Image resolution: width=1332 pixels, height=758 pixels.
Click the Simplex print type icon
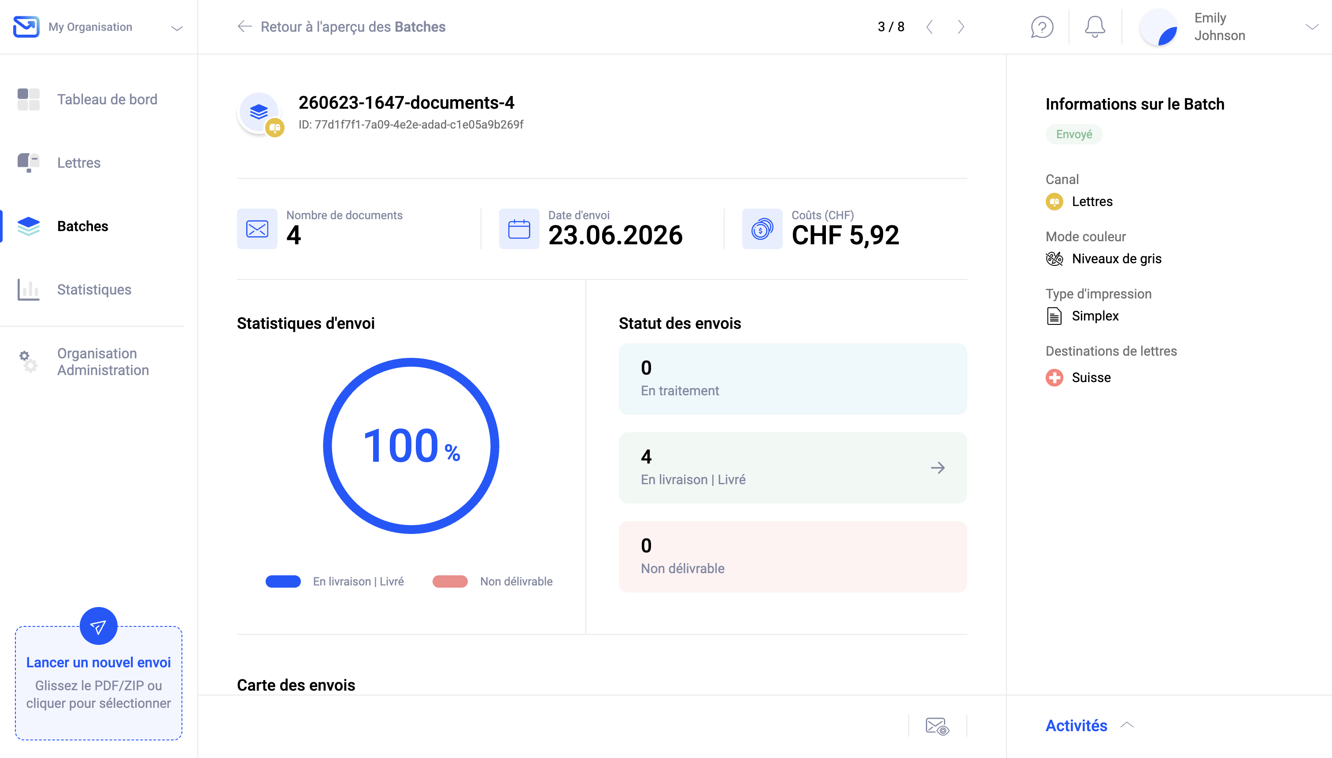(1054, 316)
